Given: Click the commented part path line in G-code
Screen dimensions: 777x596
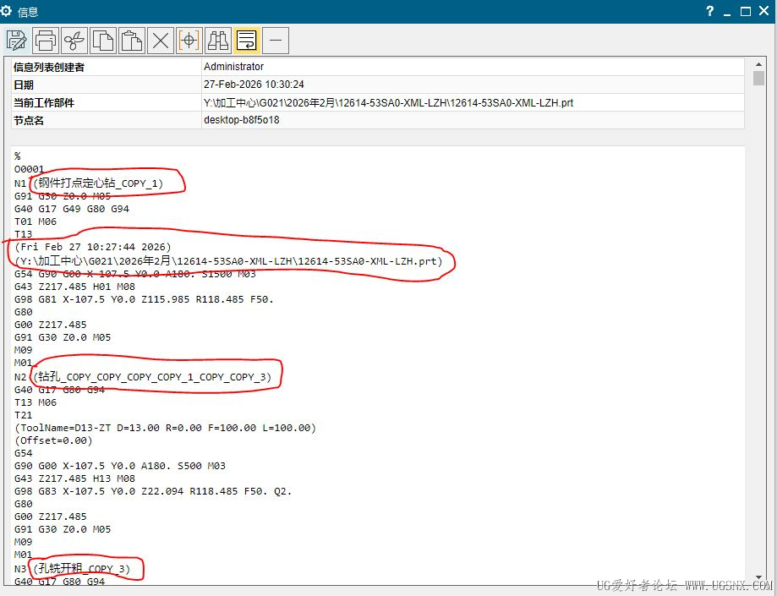Looking at the screenshot, I should [x=228, y=260].
